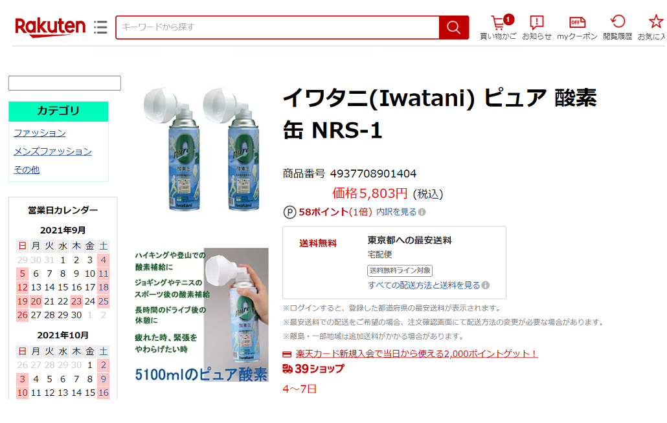Screen dimensions: 667x423
Task: View the point details via 内訳を見る
Action: (x=396, y=212)
